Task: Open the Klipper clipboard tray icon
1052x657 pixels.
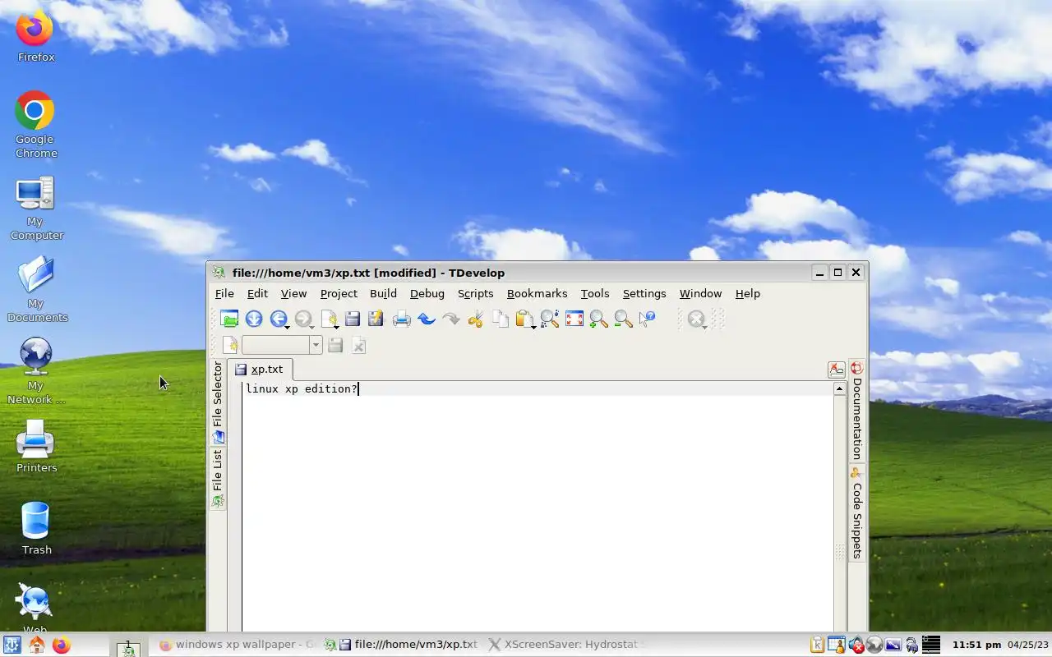Action: pos(817,645)
